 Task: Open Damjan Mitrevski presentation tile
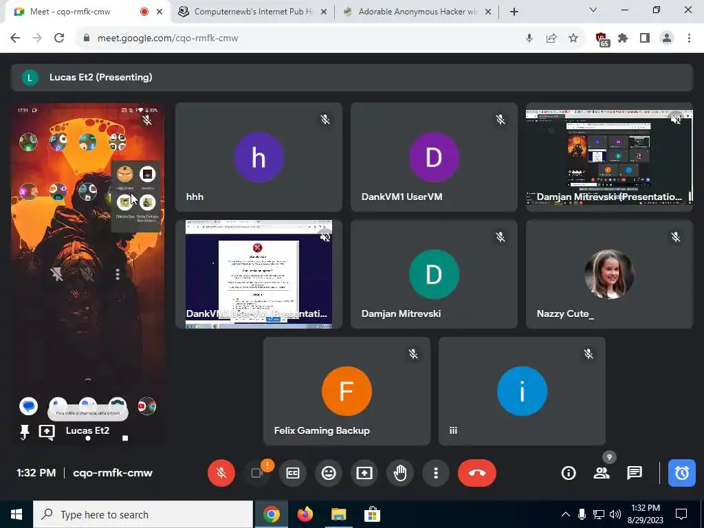point(609,157)
